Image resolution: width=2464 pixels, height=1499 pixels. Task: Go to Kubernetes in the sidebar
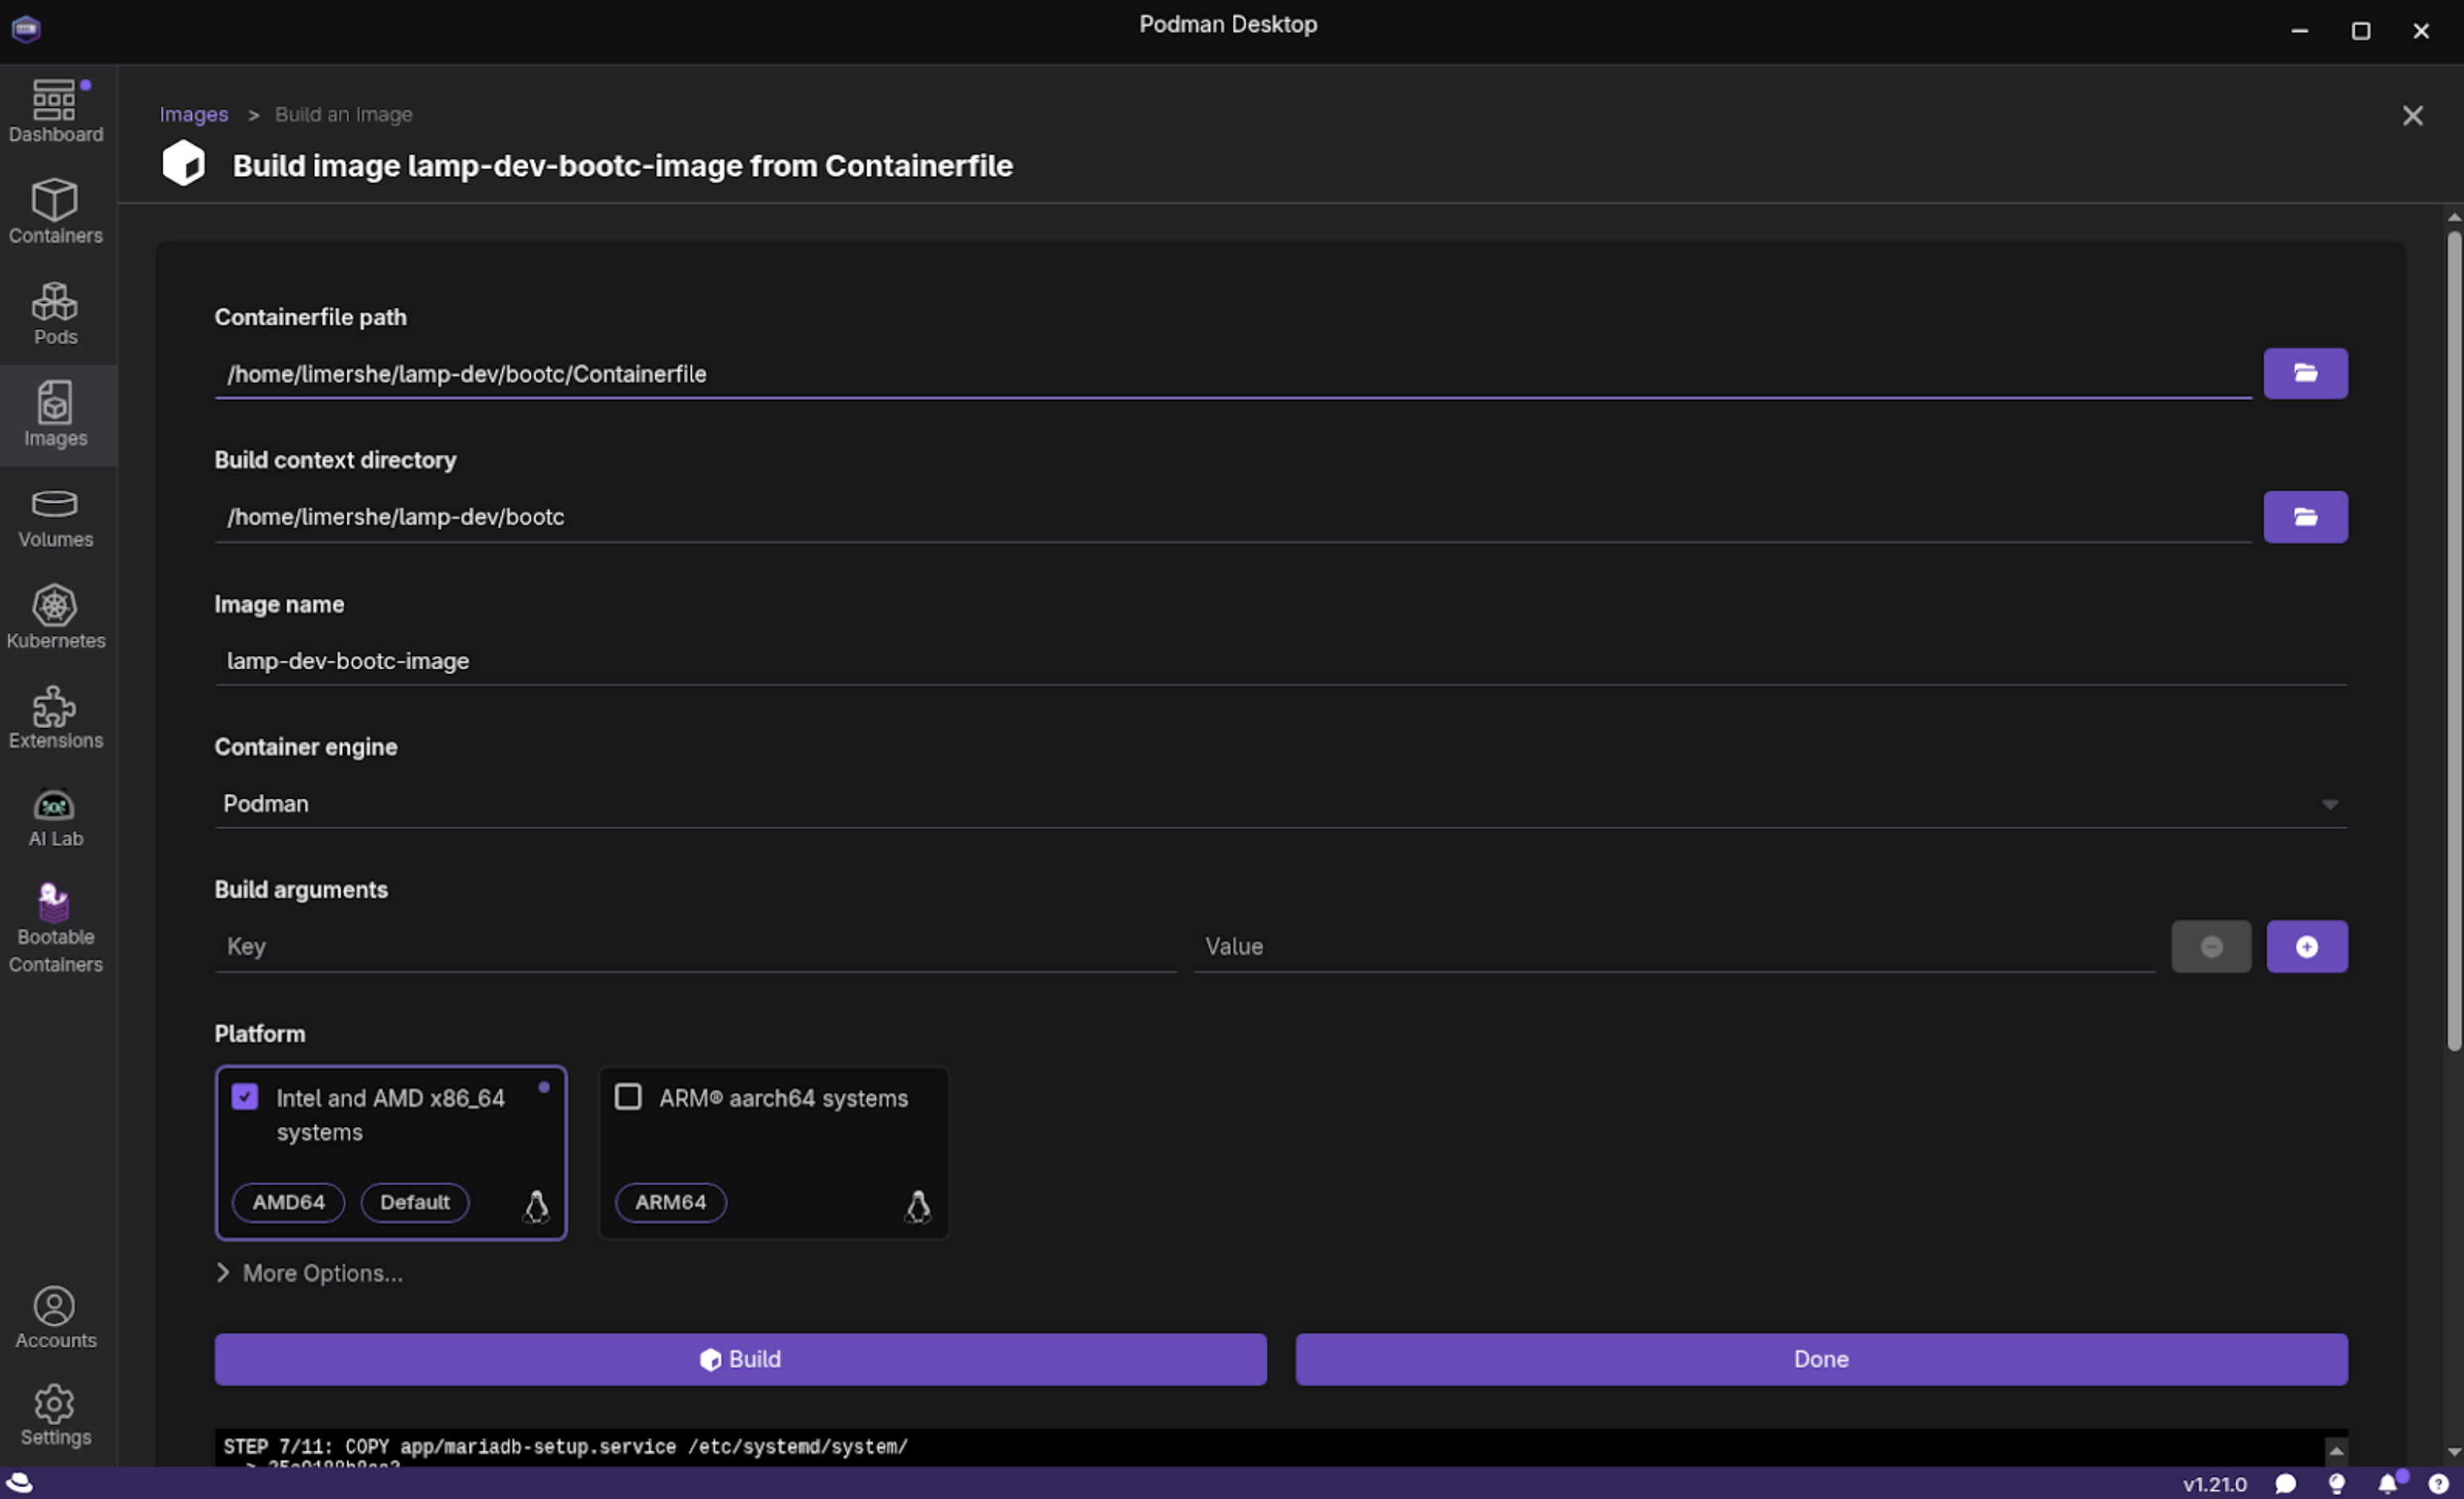[55, 616]
